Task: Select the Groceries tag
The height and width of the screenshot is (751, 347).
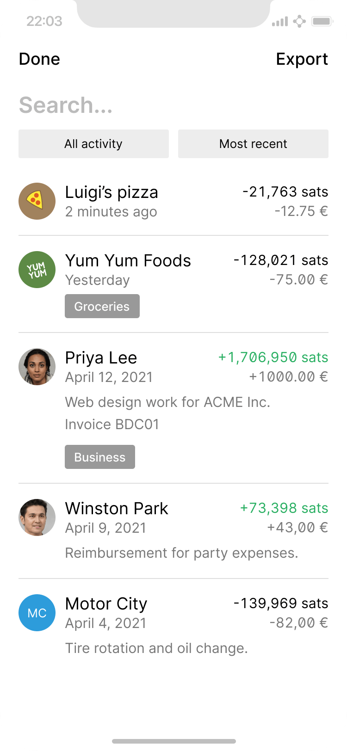Action: tap(102, 306)
